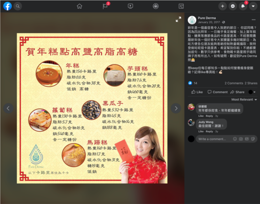Open Pages flag icon with notification badge

[x=105, y=6]
